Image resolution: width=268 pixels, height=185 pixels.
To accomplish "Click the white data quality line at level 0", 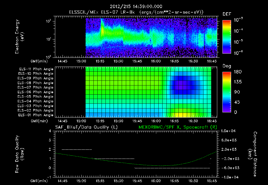I will coord(172,168).
